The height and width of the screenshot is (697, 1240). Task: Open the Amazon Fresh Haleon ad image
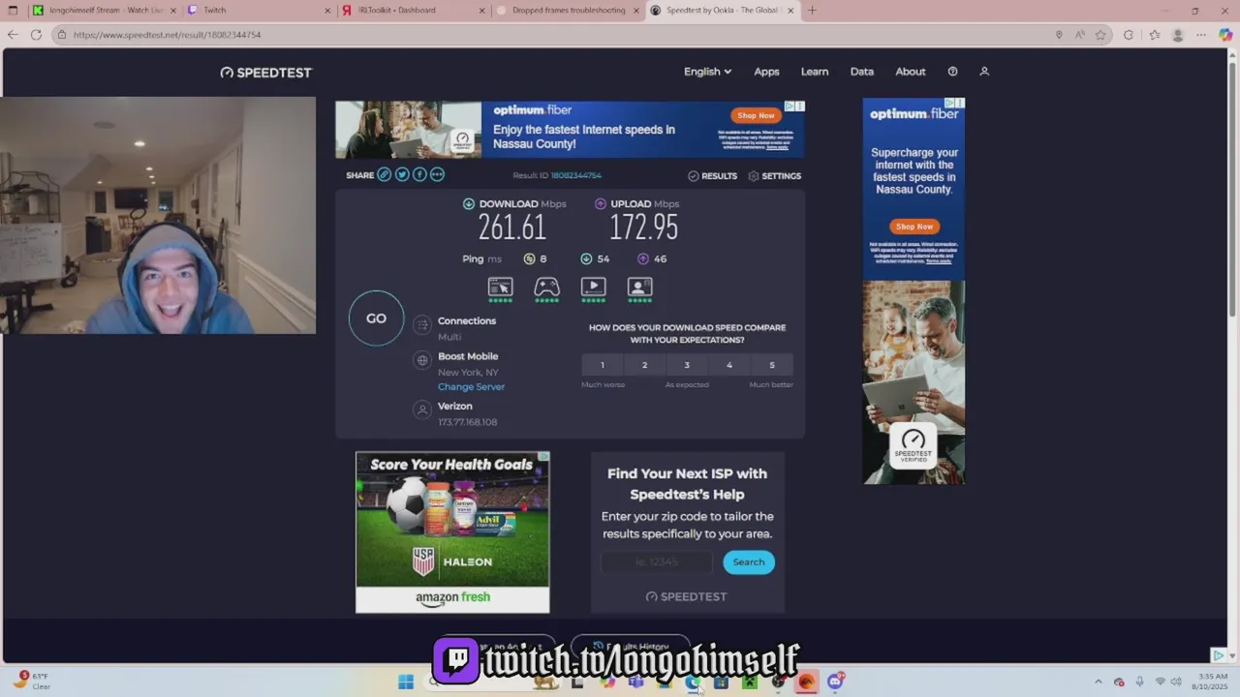click(452, 532)
